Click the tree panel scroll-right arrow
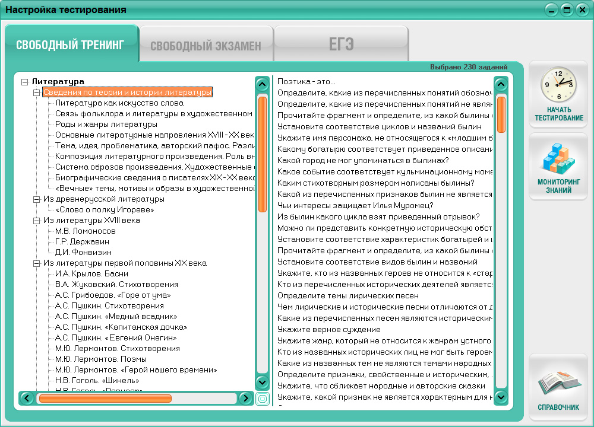Screen dimensions: 594x427 (245, 399)
